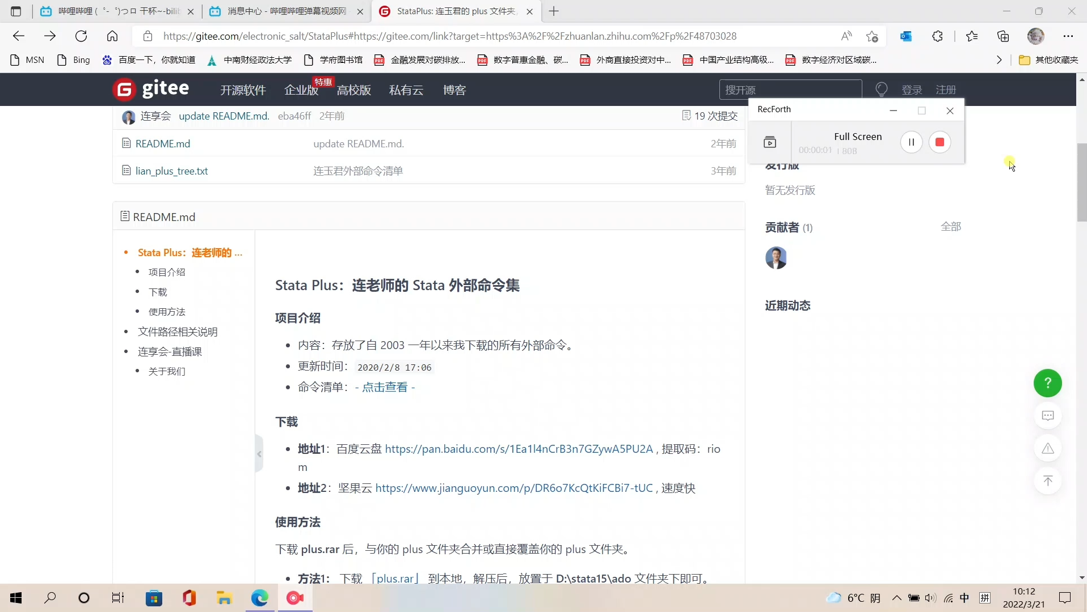The height and width of the screenshot is (612, 1087).
Task: Reload the current page
Action: 81,36
